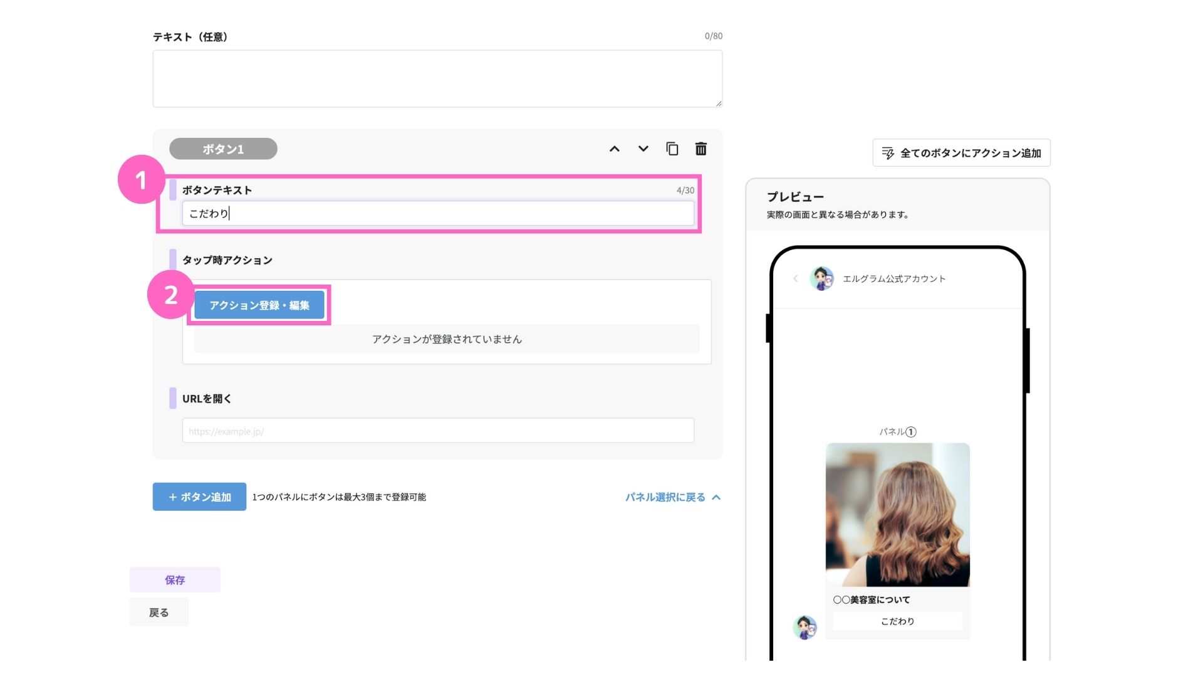
Task: Click the 戻る button
Action: [x=159, y=612]
